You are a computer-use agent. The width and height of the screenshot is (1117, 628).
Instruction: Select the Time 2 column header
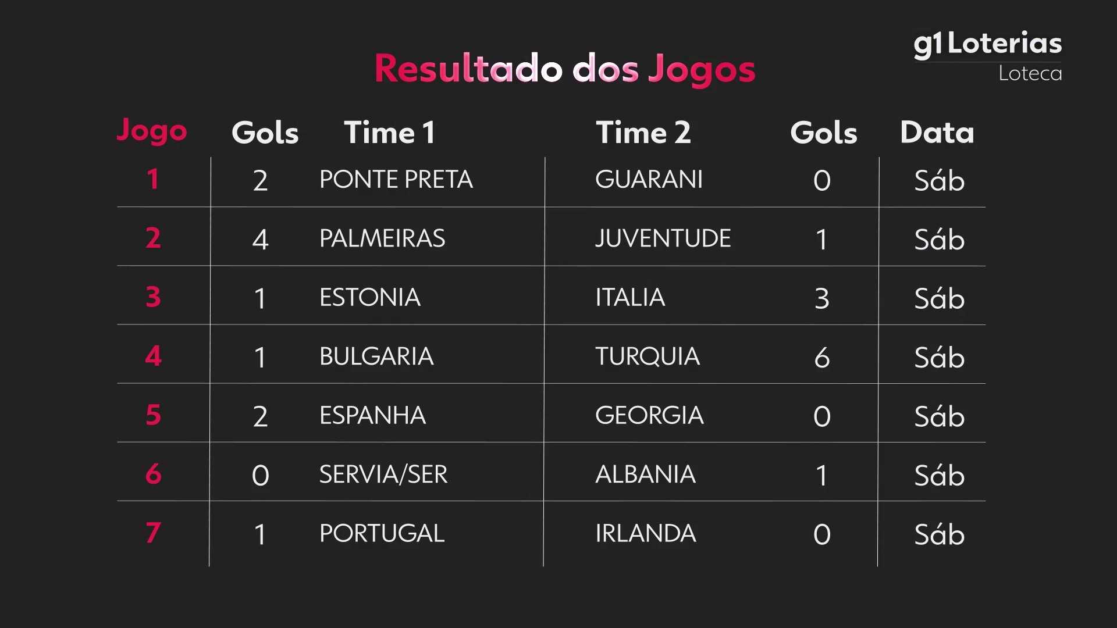tap(643, 133)
